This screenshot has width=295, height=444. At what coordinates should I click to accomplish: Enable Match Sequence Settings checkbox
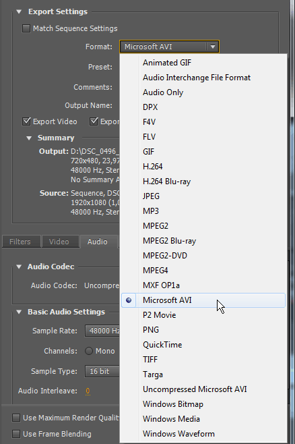(x=26, y=28)
